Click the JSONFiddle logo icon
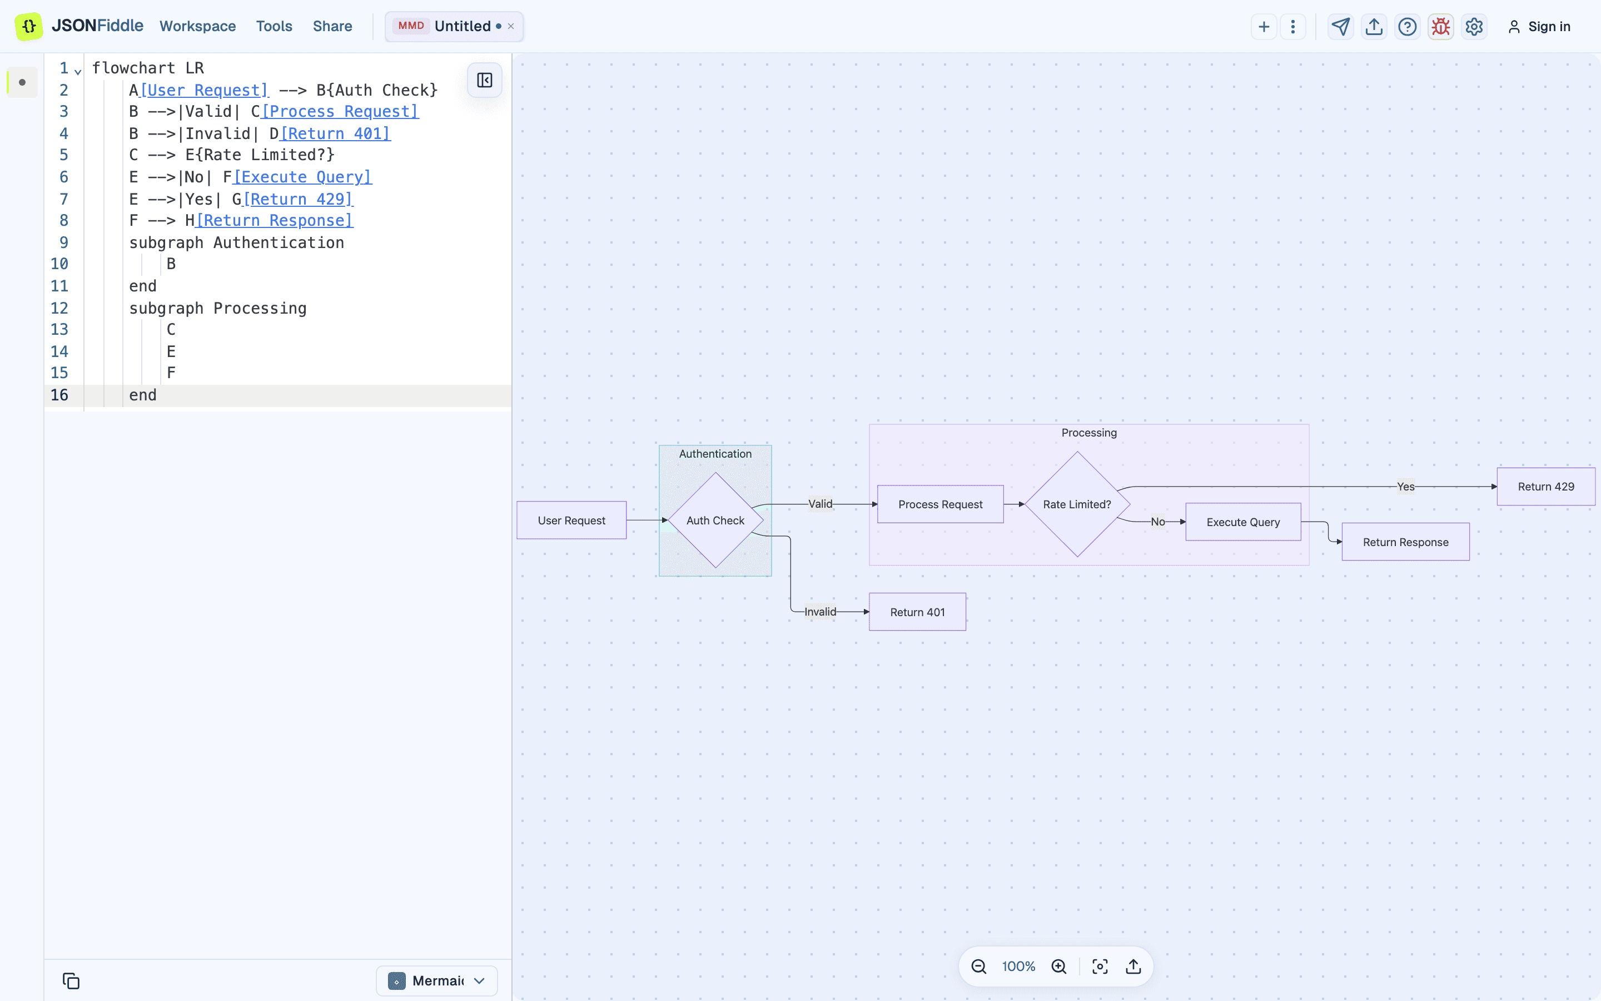Screen dimensions: 1601x1001 coord(28,27)
